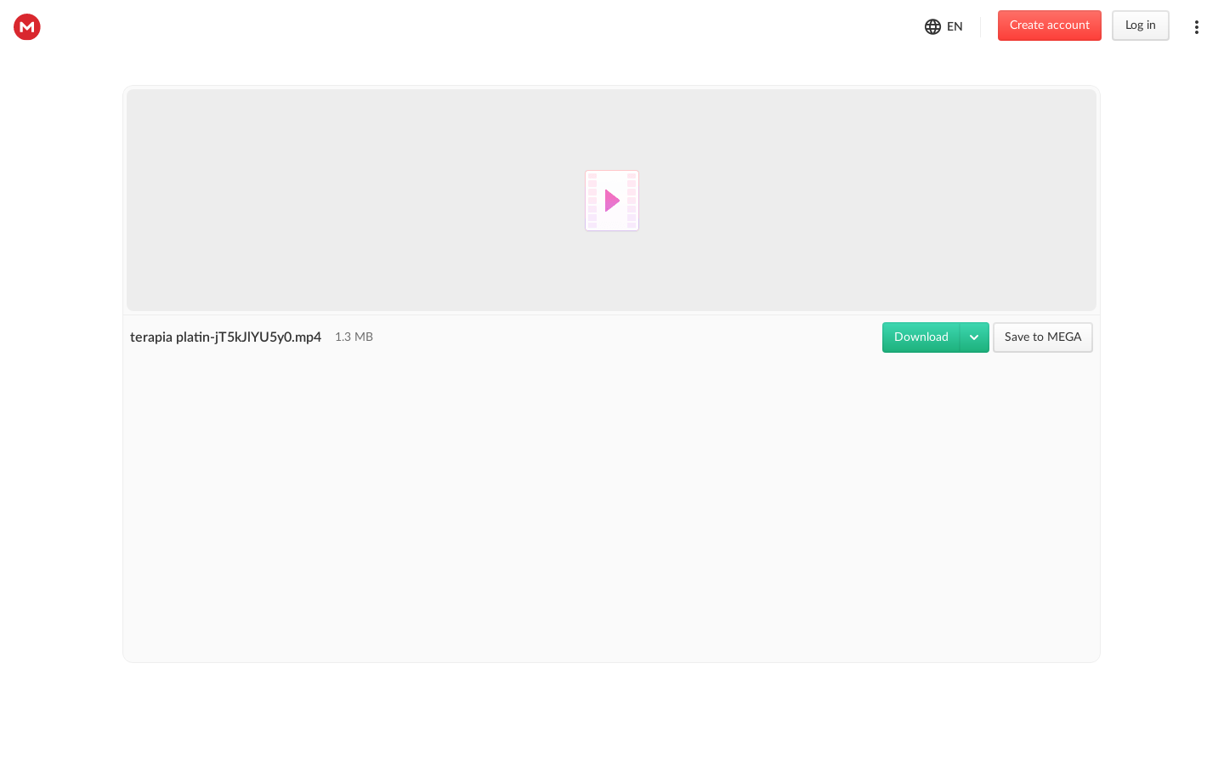Open the Log in dialog
Image resolution: width=1224 pixels, height=765 pixels.
(1140, 25)
